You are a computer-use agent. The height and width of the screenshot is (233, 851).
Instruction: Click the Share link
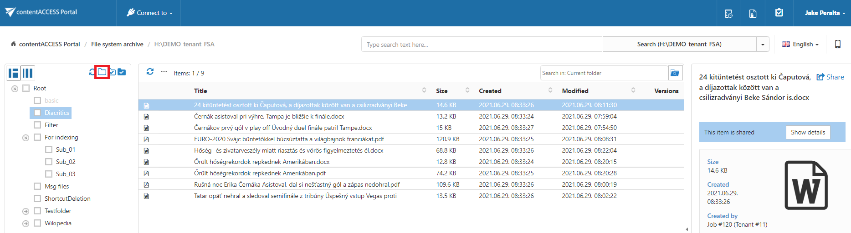(830, 77)
